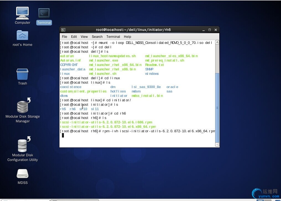Click iscsi-initiator-utils i686.rpm file name

coord(106,122)
